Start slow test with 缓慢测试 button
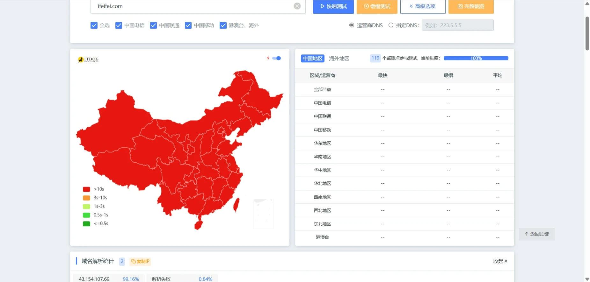Screen dimensions: 590x282 tap(377, 6)
